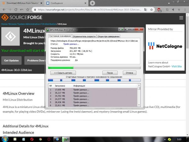Screen dimensions: 189x142
Task: Click the SourceForge logo
Action: 22,17
